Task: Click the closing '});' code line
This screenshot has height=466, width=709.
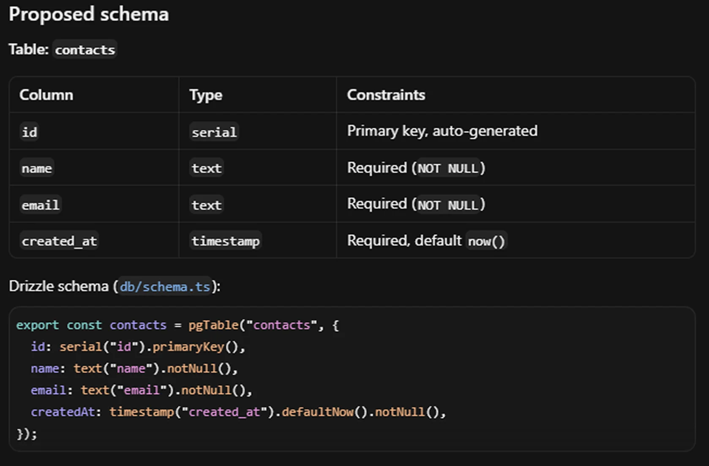Action: (27, 434)
